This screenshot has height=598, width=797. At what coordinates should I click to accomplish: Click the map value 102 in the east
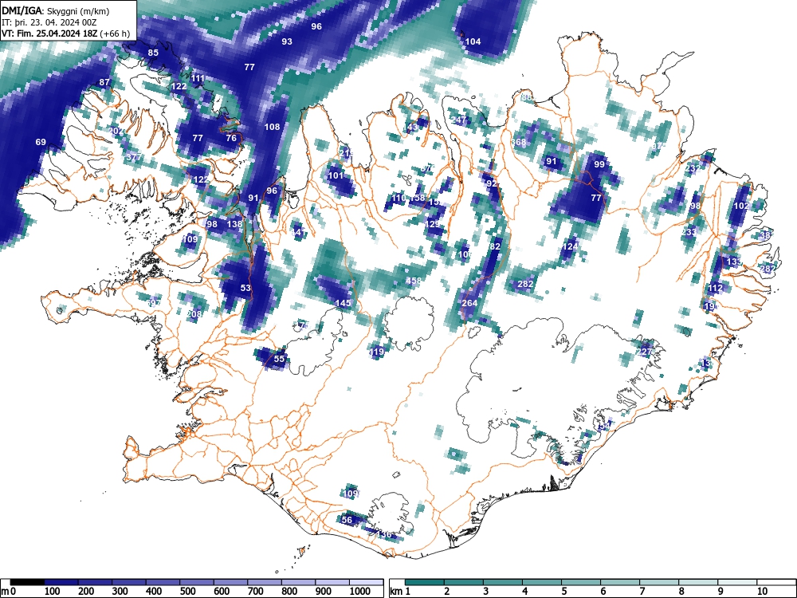tap(741, 206)
